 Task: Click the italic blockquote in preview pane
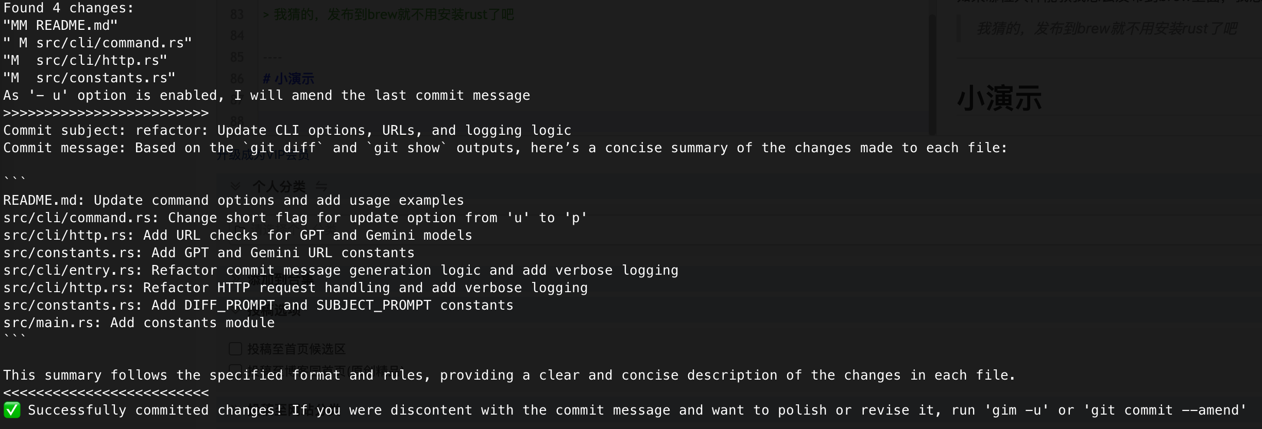[1106, 29]
